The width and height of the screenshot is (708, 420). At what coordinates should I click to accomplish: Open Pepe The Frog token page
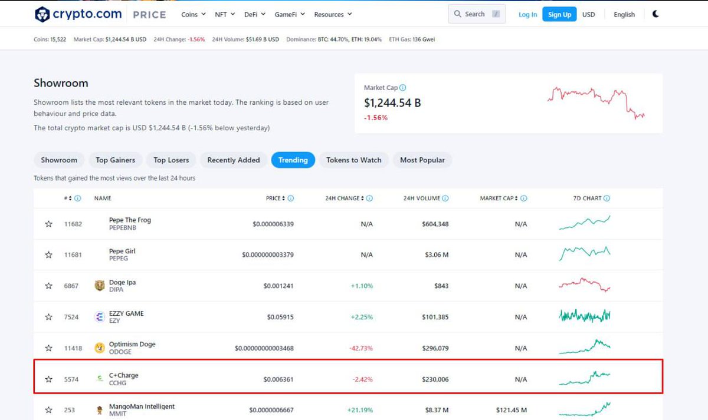(x=130, y=220)
